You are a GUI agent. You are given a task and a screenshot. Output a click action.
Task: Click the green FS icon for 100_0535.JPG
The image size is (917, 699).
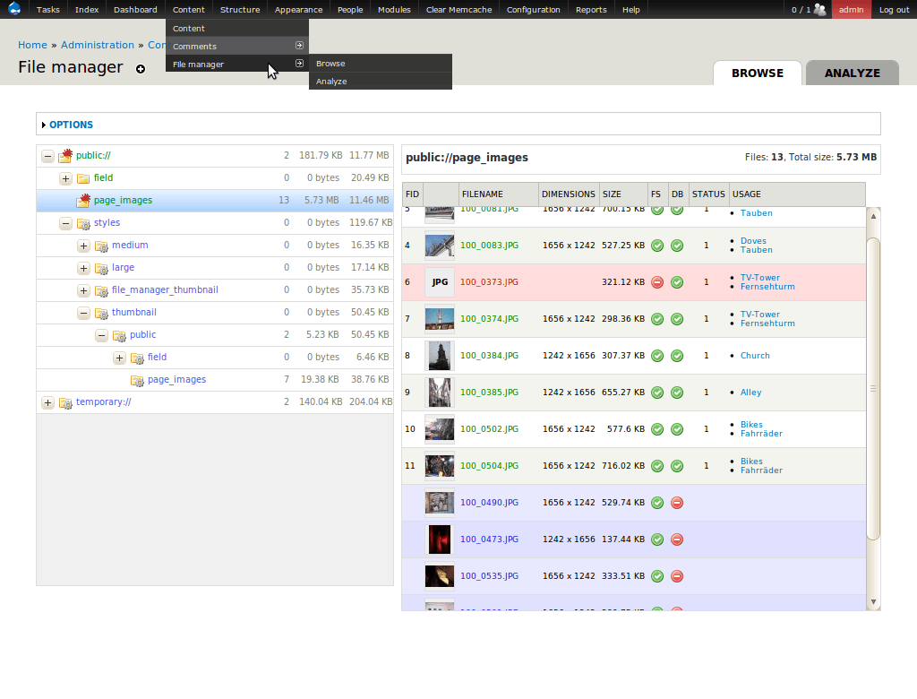[657, 576]
